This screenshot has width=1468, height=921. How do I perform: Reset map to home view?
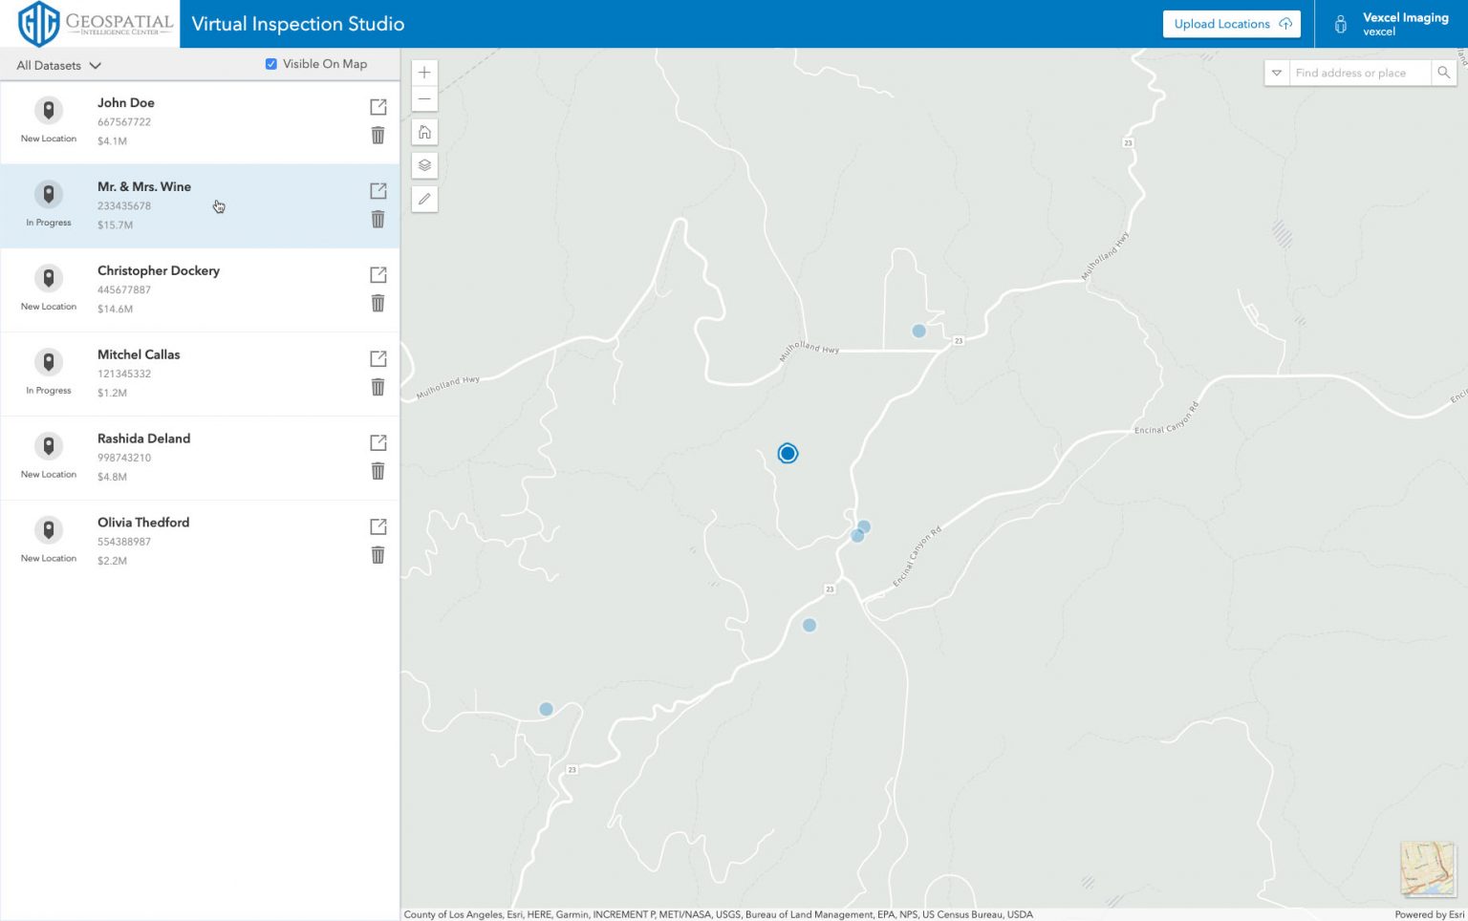424,132
